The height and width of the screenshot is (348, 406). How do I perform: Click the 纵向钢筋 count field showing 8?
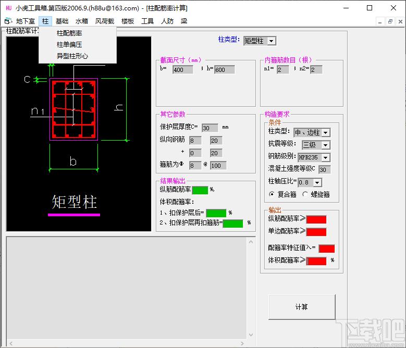[195, 141]
